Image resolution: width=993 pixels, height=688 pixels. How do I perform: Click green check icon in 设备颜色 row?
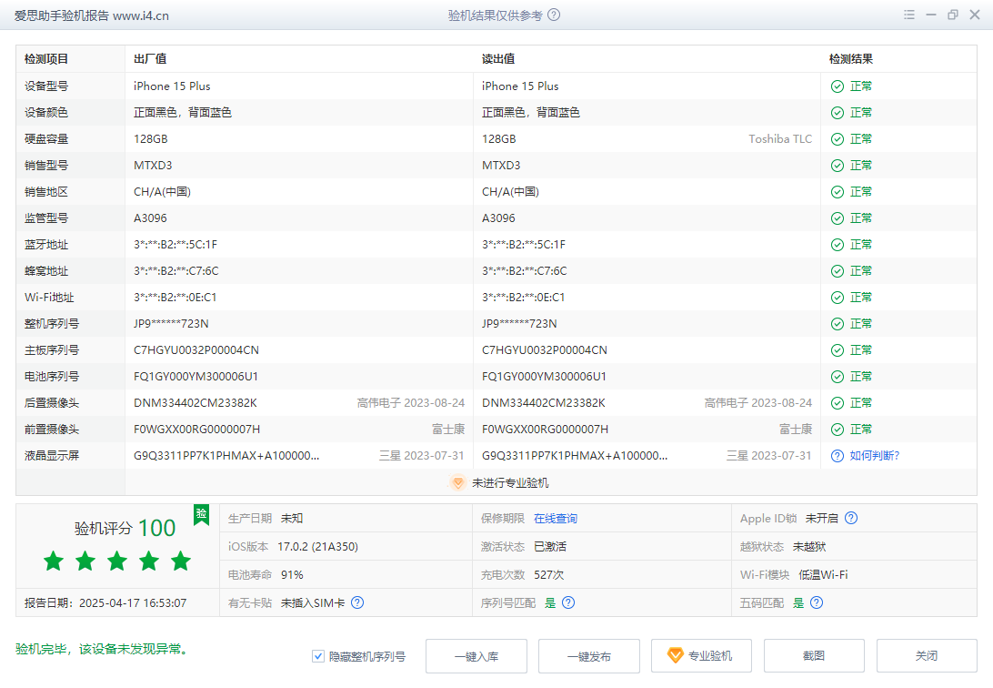coord(838,113)
